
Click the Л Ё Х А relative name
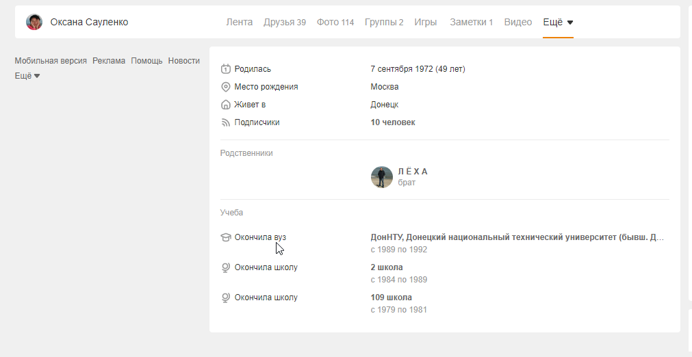413,172
